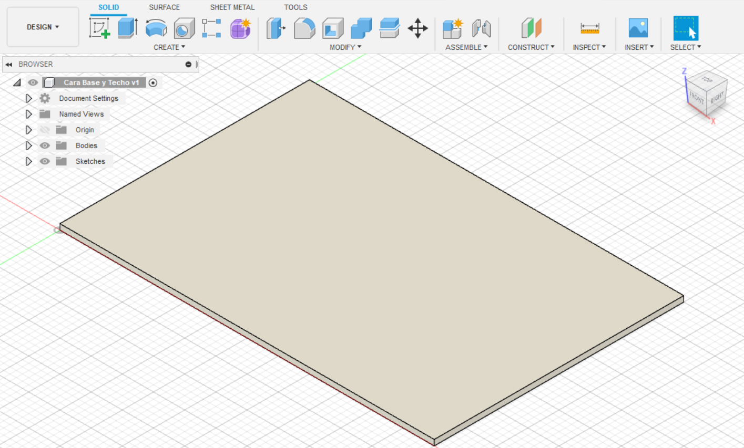Select the Bodies row label
The width and height of the screenshot is (744, 448).
[x=86, y=145]
